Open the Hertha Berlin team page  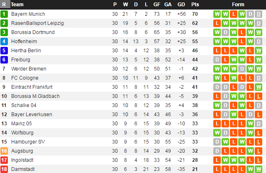click(x=26, y=50)
